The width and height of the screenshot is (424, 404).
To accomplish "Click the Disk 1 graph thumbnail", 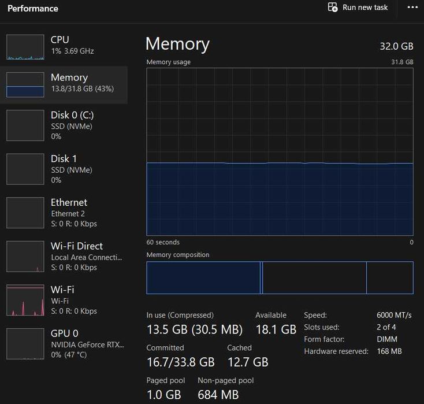I will 25,169.
